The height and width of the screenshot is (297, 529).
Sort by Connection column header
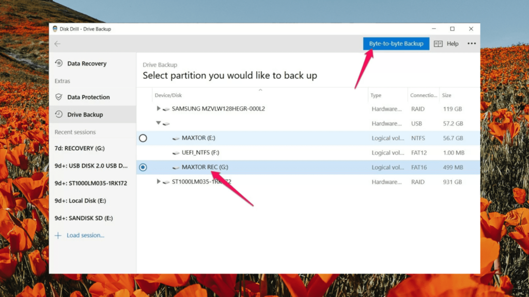[424, 95]
